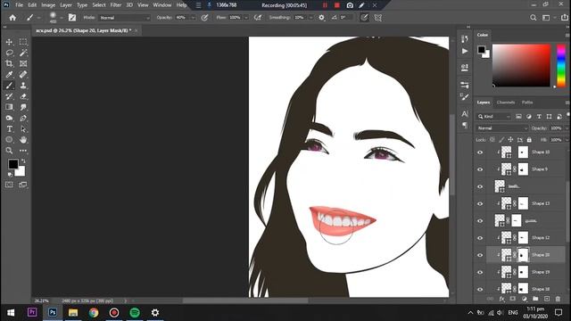571x321 pixels.
Task: Select the Hand tool
Action: (x=23, y=140)
